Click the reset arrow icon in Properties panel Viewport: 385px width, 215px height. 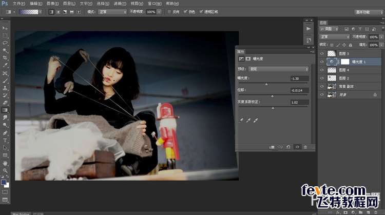click(288, 147)
